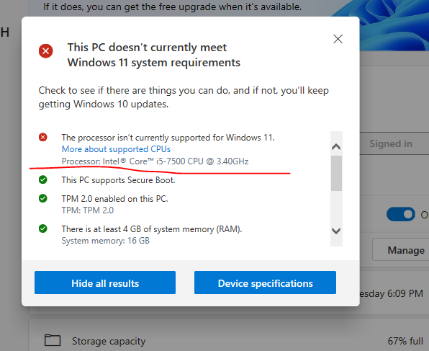Open More about supported CPUs link
The image size is (429, 351).
coord(116,149)
